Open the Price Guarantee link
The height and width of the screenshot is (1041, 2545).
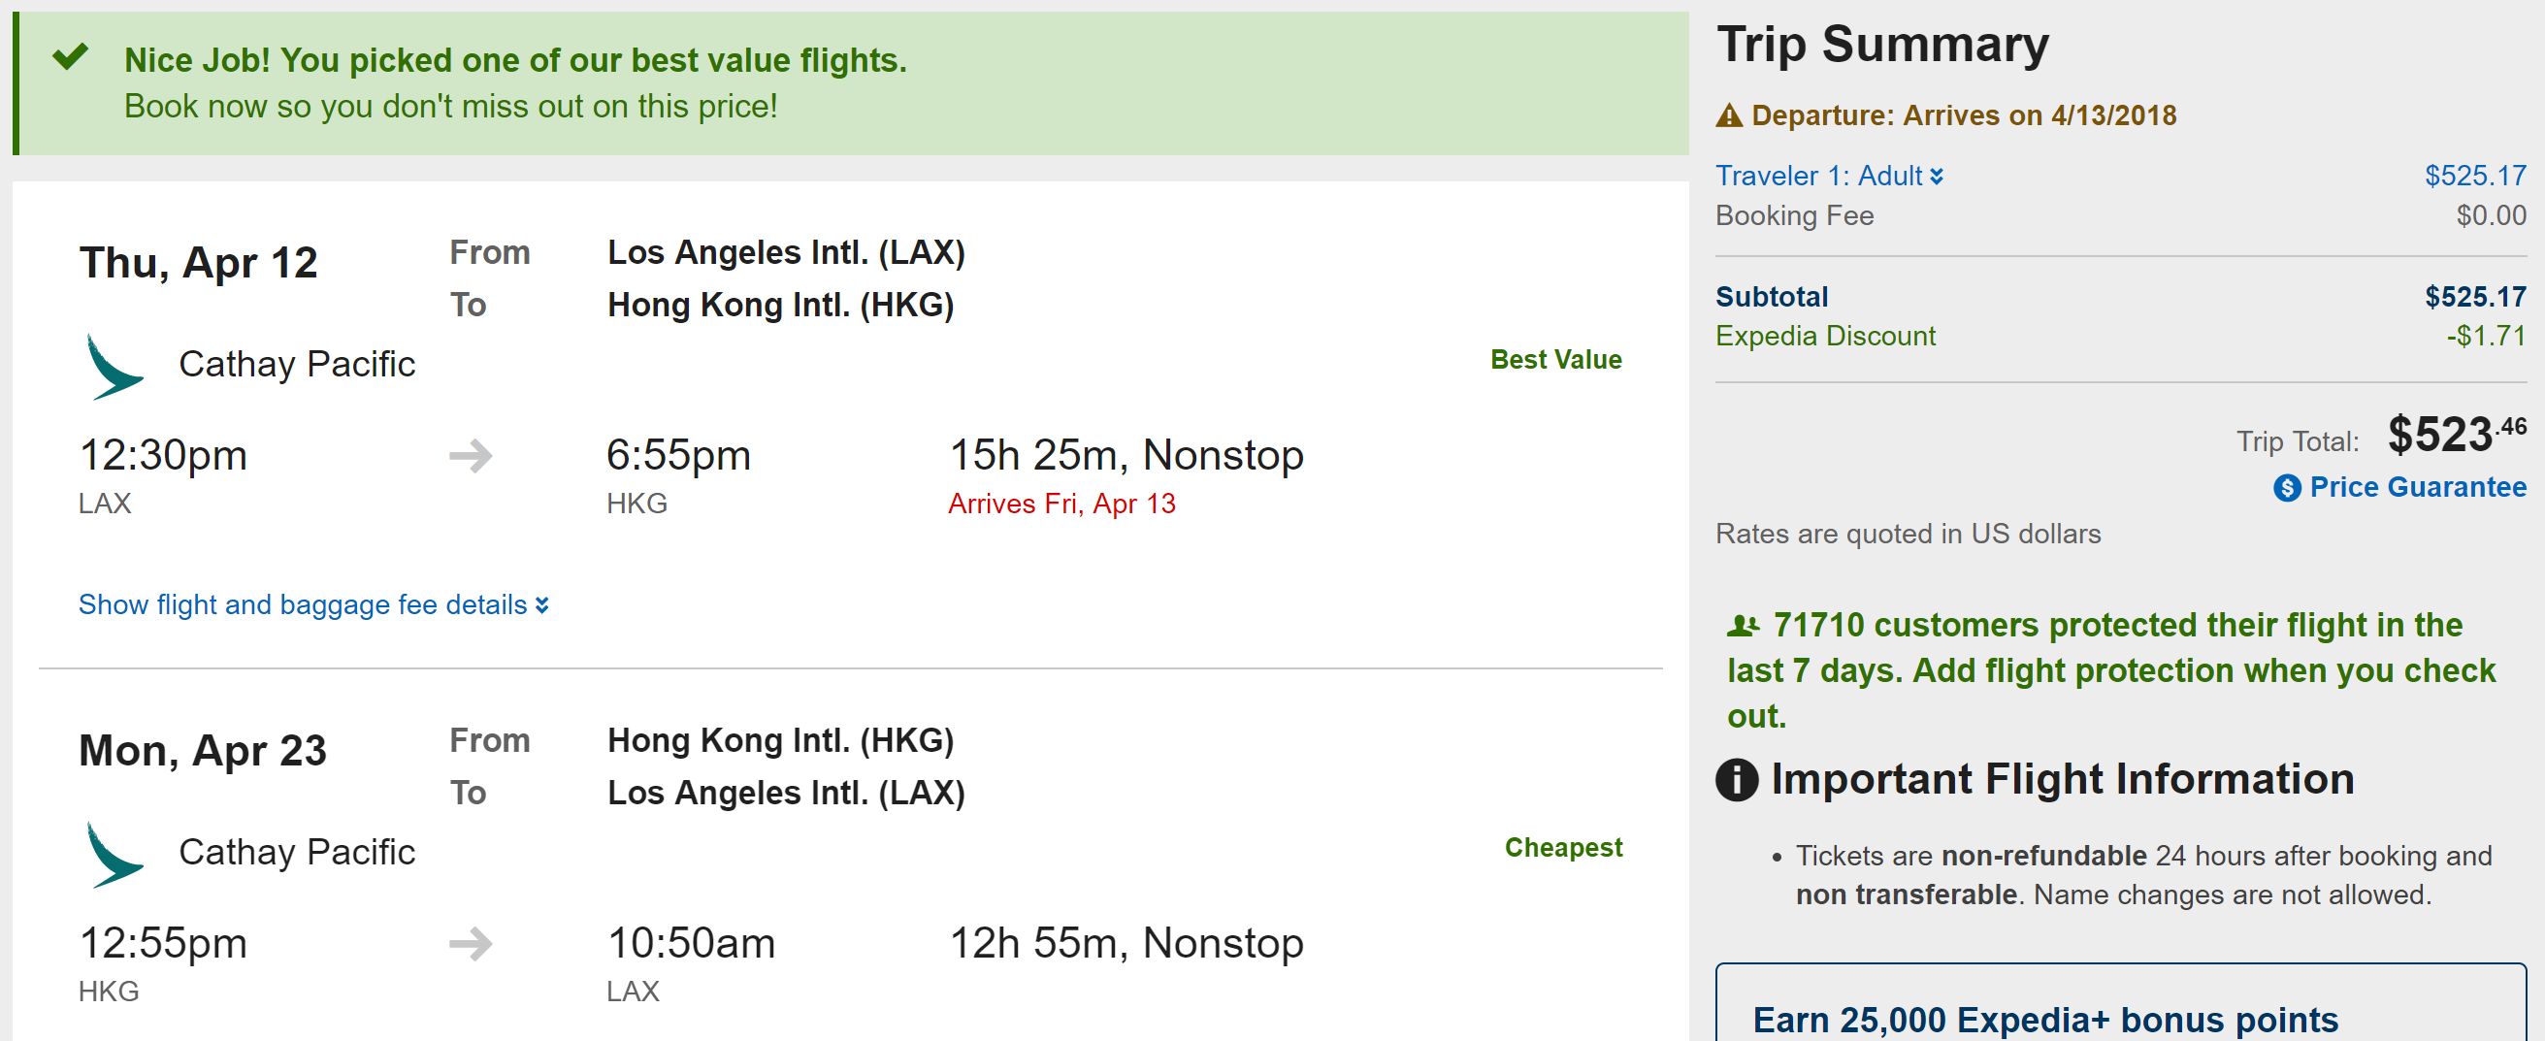pyautogui.click(x=2417, y=487)
